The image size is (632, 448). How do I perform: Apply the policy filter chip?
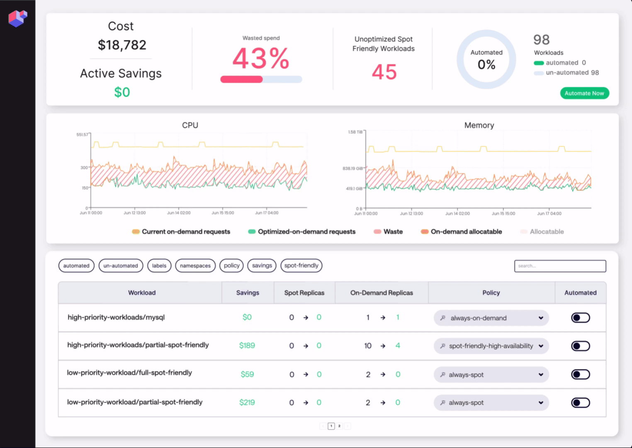[x=232, y=265]
